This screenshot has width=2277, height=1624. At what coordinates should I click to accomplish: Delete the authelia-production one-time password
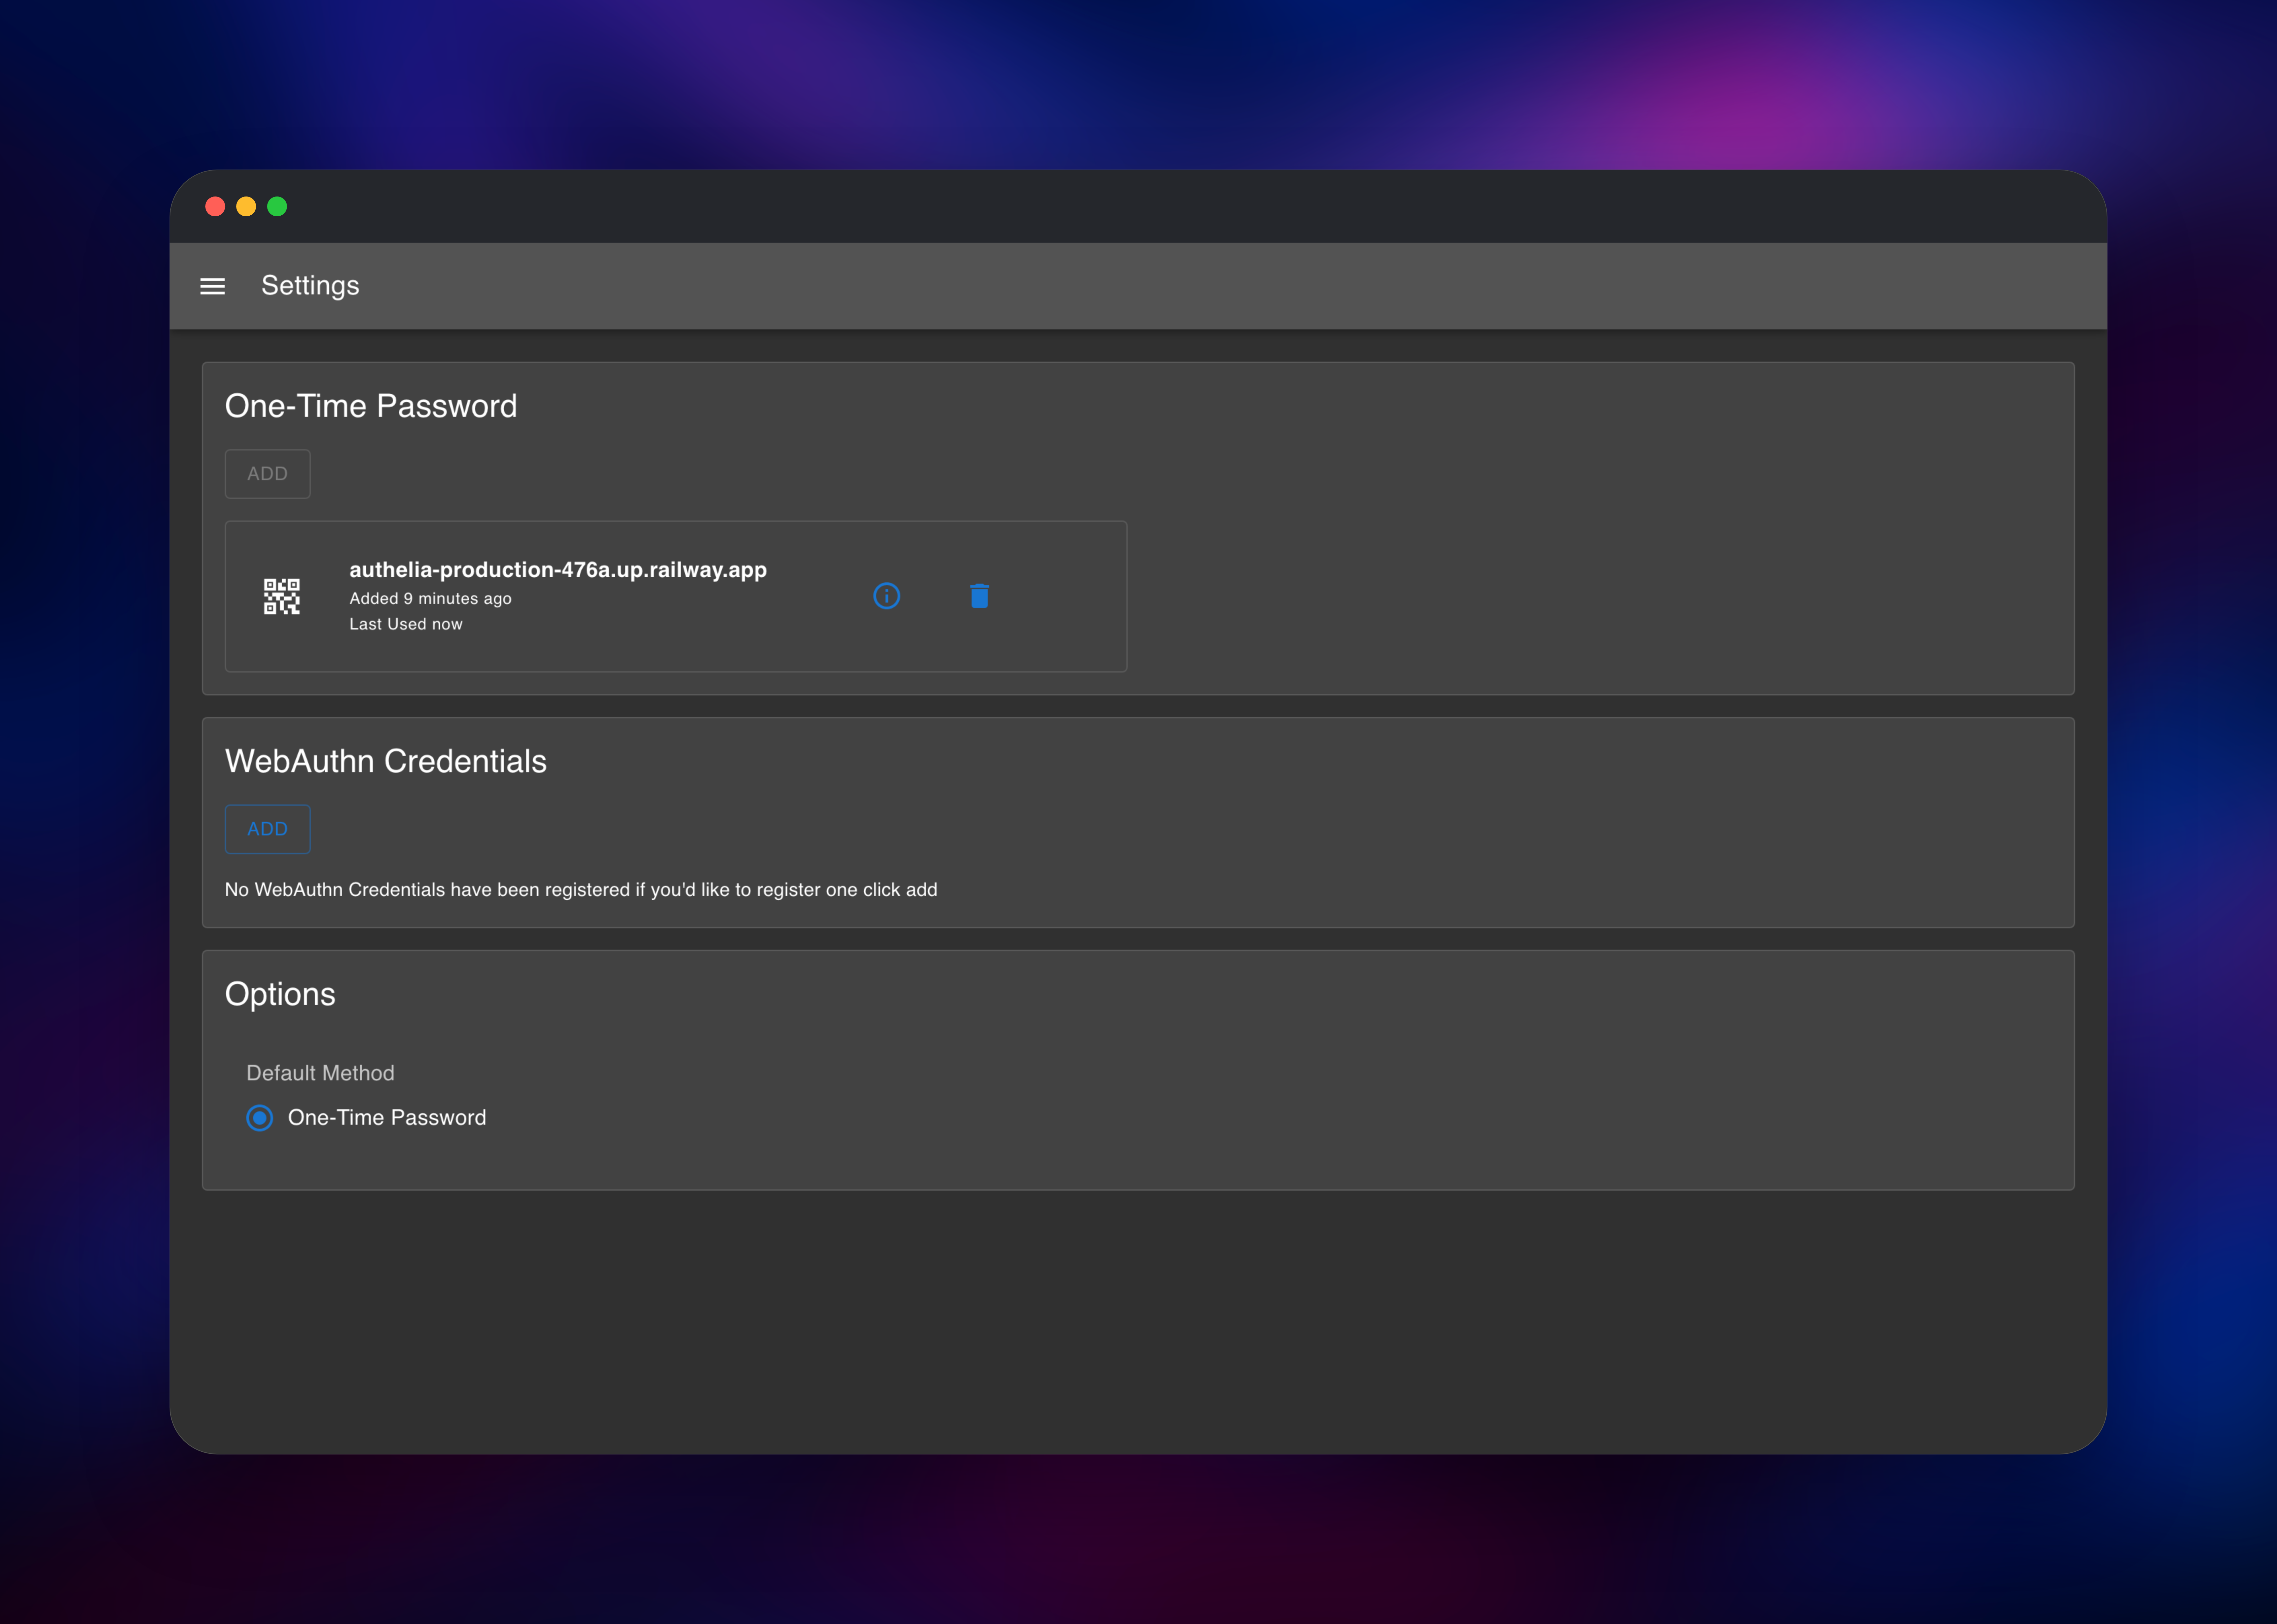(x=979, y=596)
